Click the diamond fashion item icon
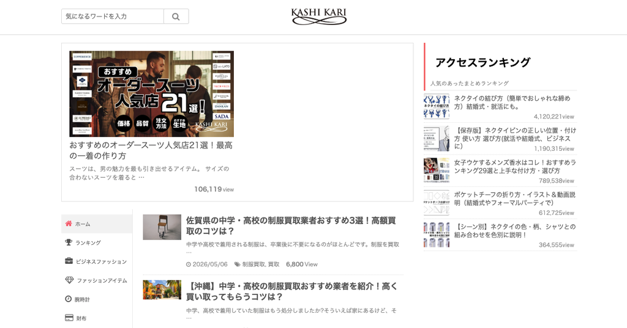This screenshot has width=627, height=328. point(69,280)
